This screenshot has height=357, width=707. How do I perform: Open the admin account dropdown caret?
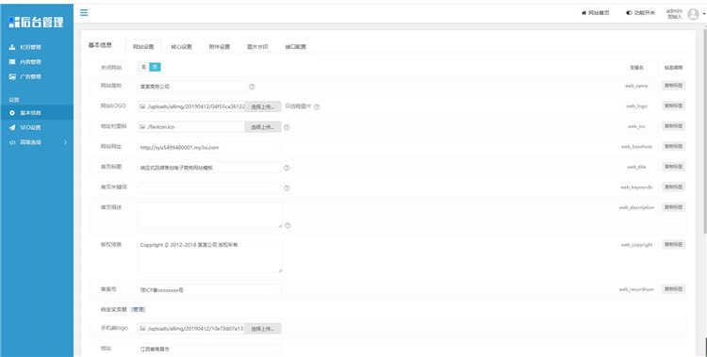tap(704, 14)
